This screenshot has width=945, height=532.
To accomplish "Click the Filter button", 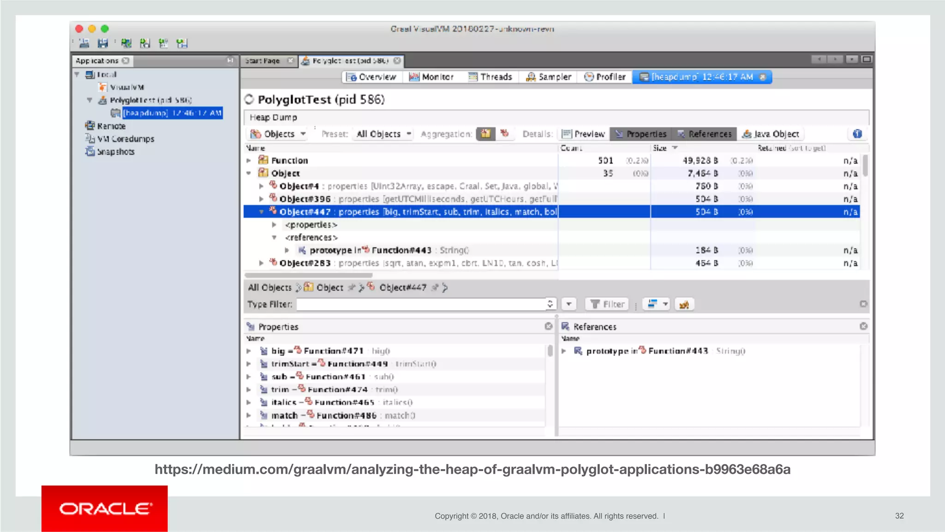I will click(607, 304).
